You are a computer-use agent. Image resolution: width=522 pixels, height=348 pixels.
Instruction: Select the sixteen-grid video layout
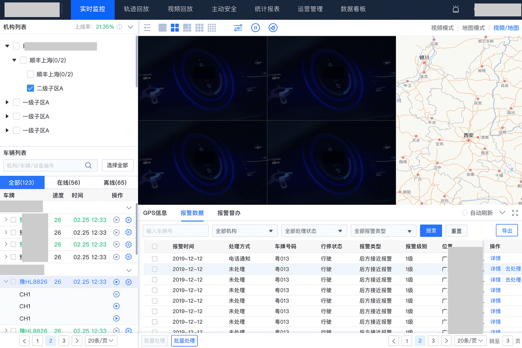(x=212, y=28)
